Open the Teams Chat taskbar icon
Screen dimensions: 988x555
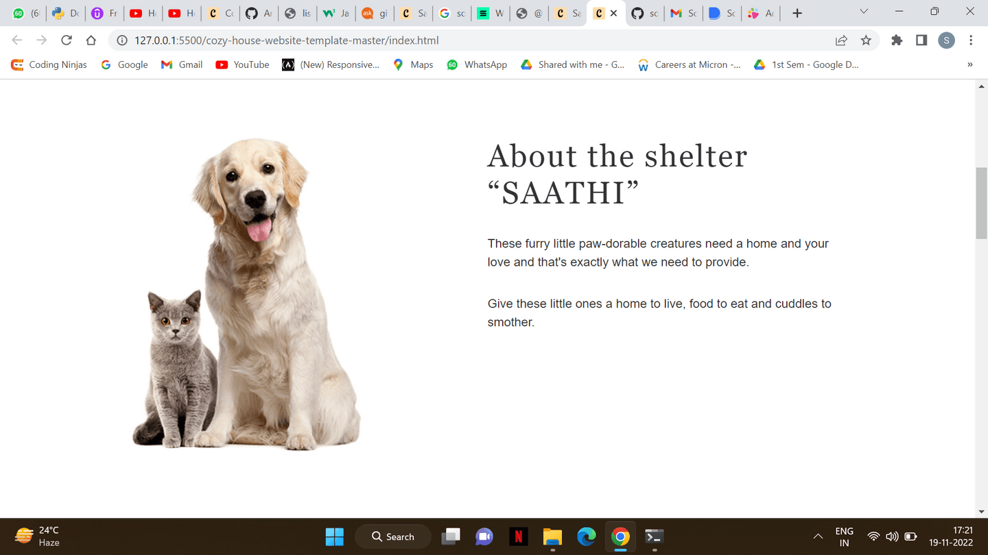pyautogui.click(x=484, y=536)
